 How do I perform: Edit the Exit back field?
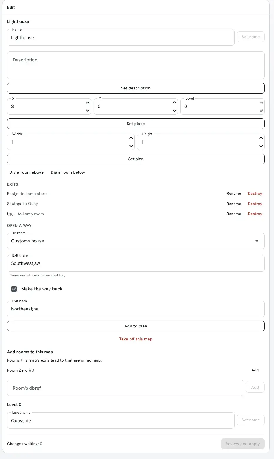(136, 309)
